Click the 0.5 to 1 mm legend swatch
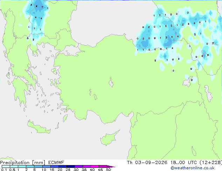Viewport: 222px width, 171px height. click(x=14, y=166)
